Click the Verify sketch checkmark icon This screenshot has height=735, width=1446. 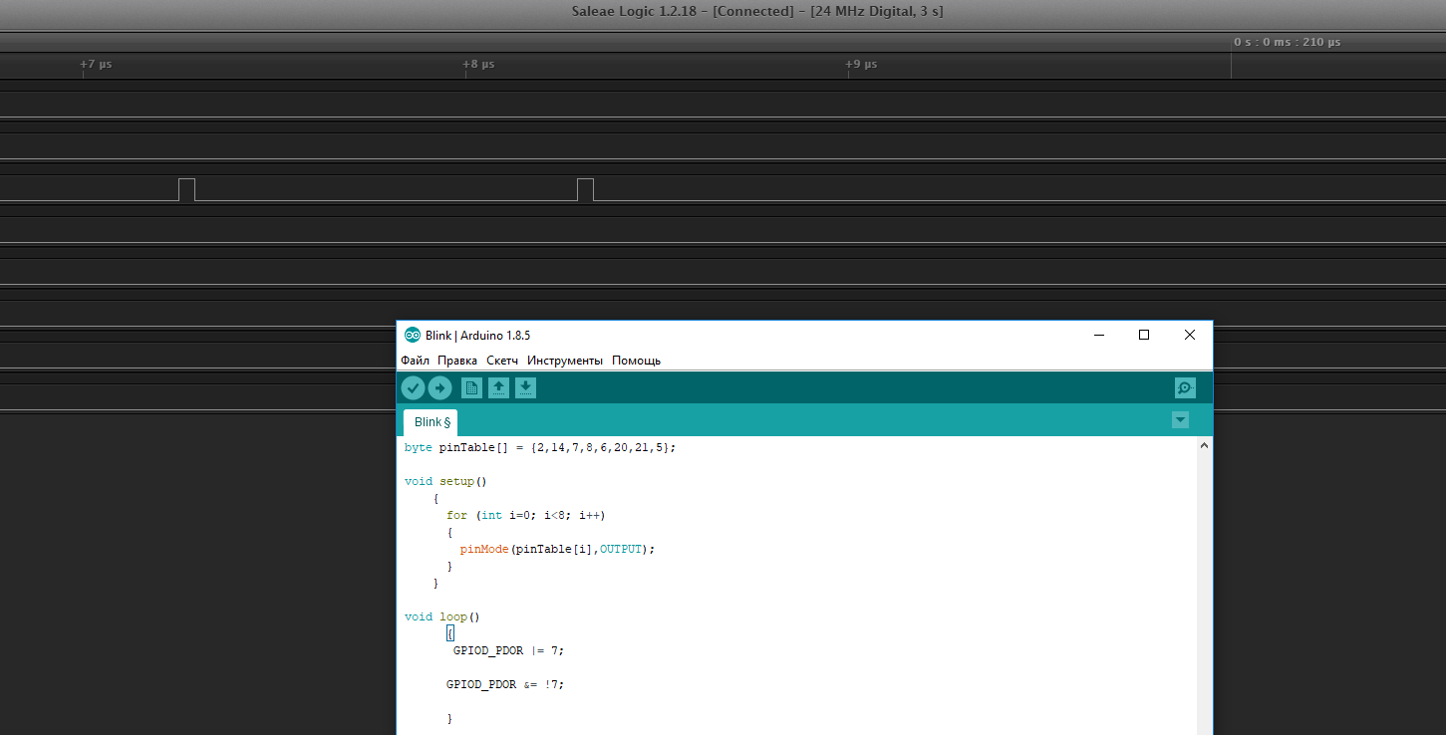click(413, 388)
